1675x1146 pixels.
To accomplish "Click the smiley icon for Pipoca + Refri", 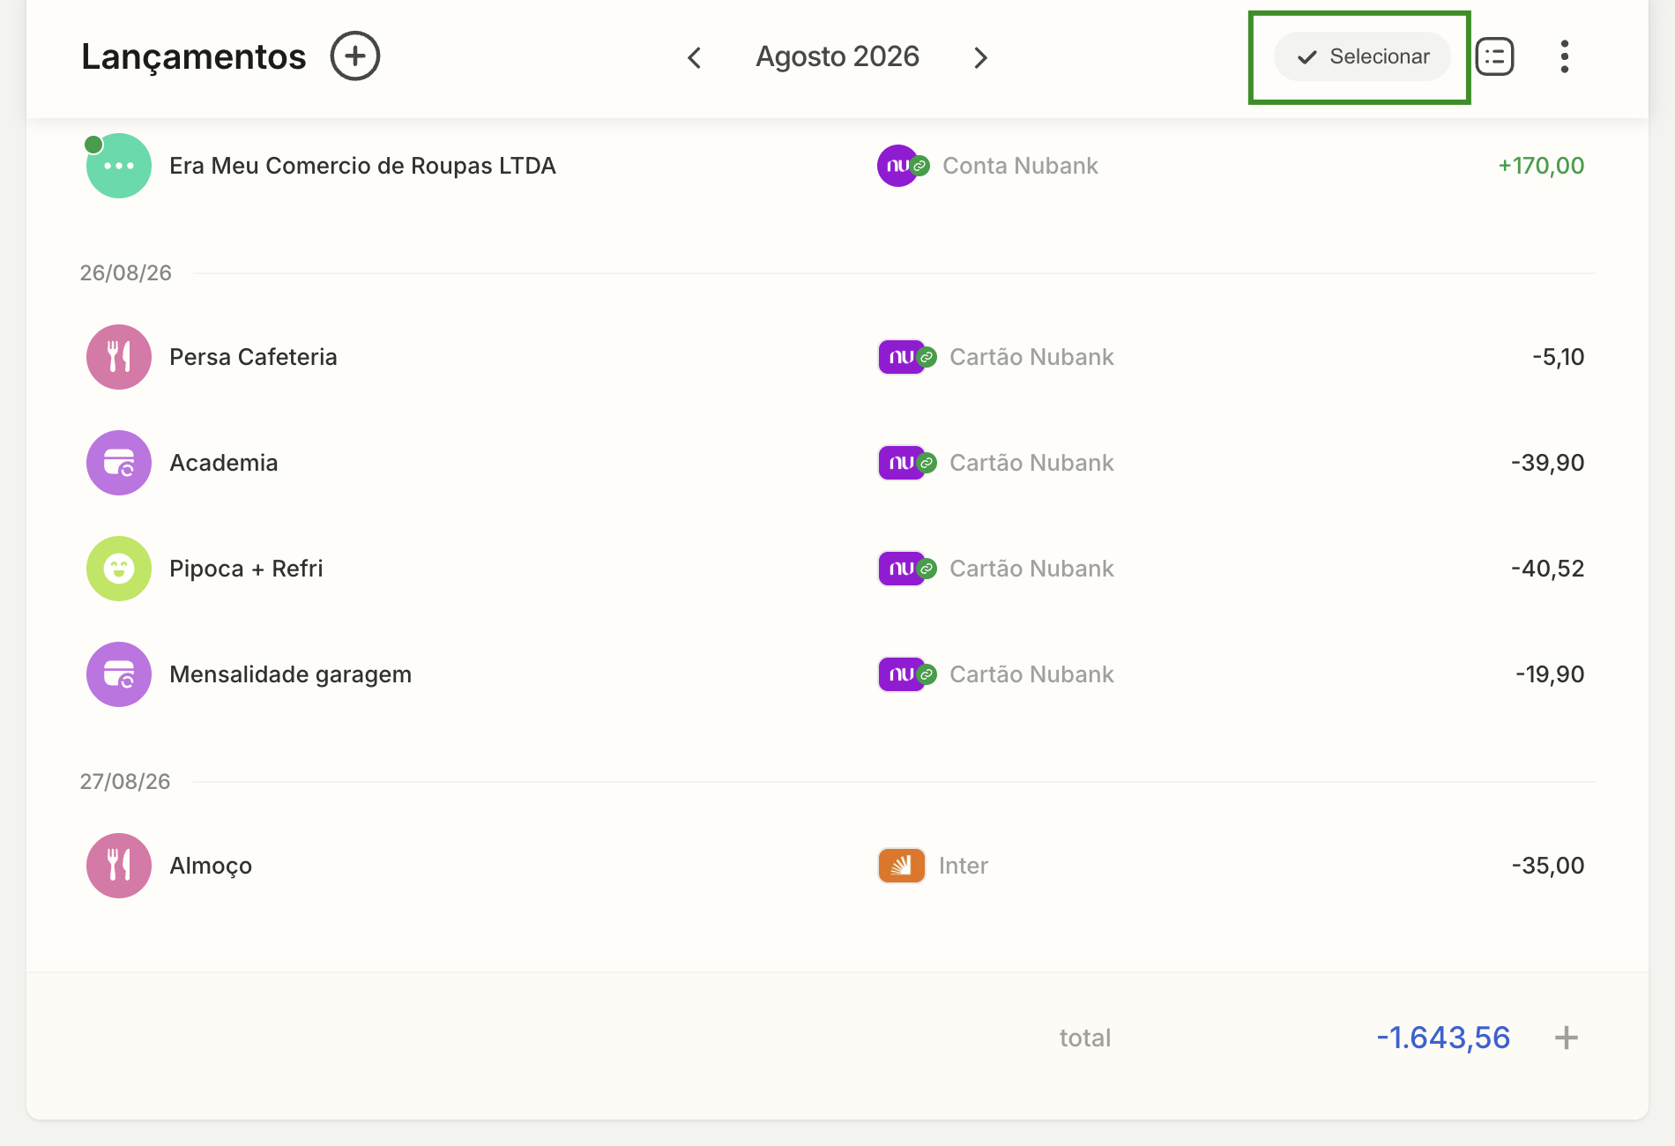I will tap(119, 569).
